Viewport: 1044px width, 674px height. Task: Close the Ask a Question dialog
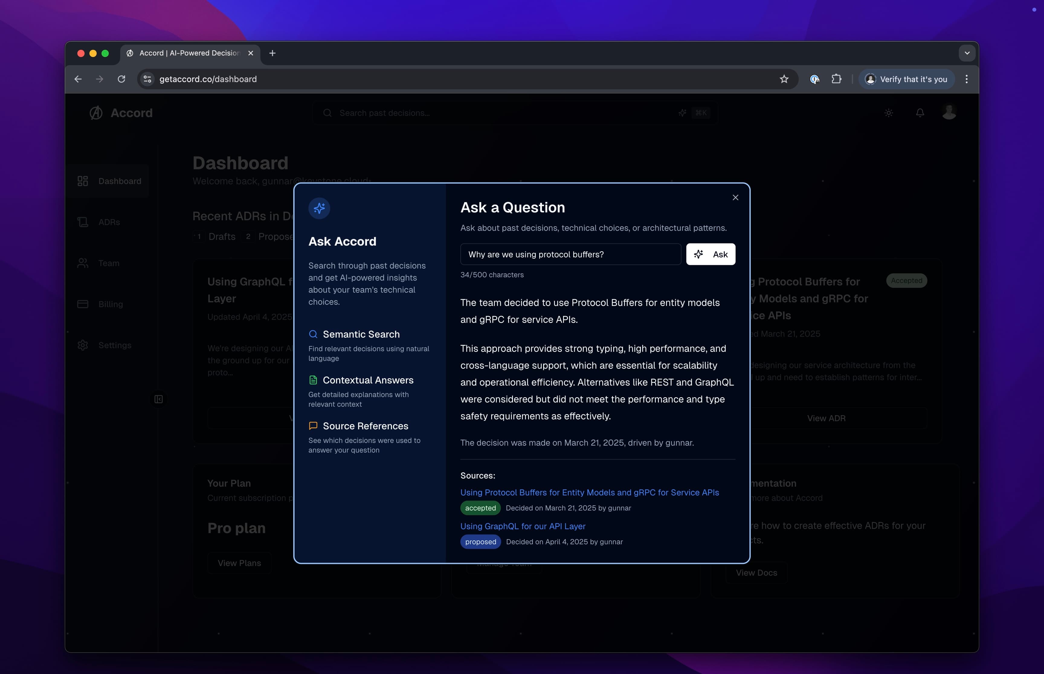[735, 197]
